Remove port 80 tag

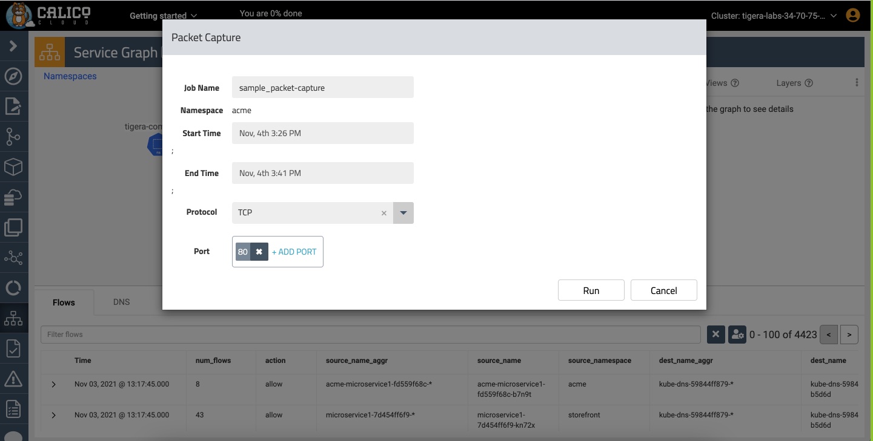coord(259,252)
